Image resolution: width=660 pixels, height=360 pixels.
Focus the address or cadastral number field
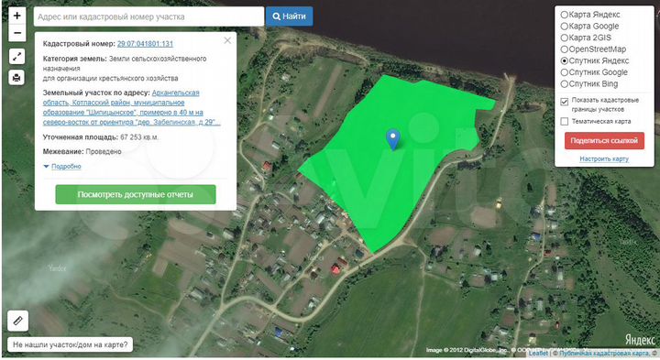[148, 16]
